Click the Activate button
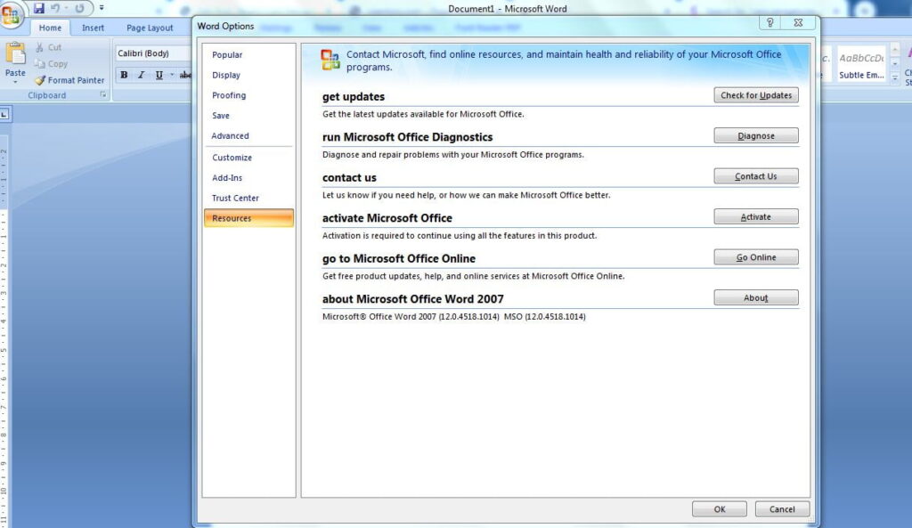This screenshot has height=528, width=912. pos(756,217)
